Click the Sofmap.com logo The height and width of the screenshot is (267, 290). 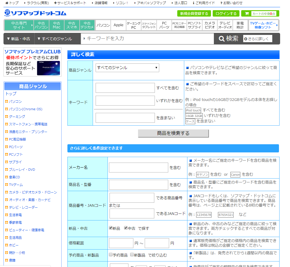point(35,13)
